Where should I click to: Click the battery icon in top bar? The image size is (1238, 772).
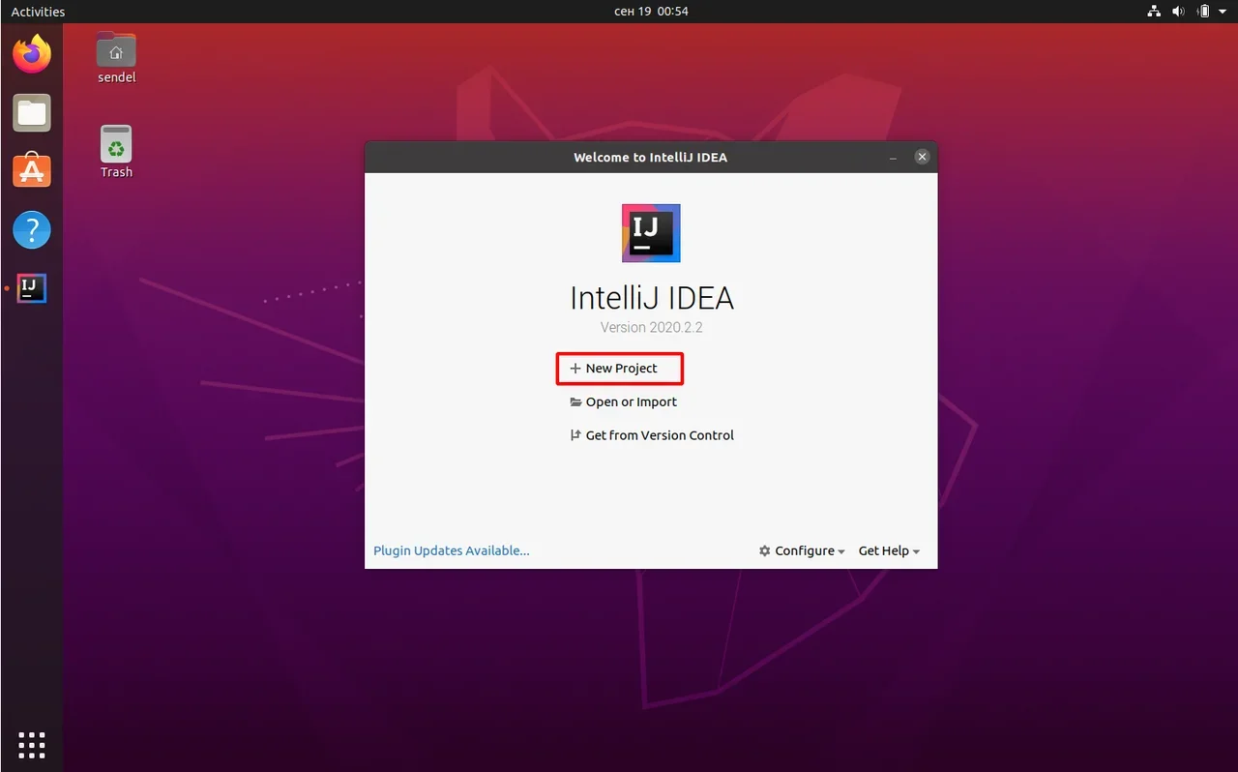[1203, 12]
